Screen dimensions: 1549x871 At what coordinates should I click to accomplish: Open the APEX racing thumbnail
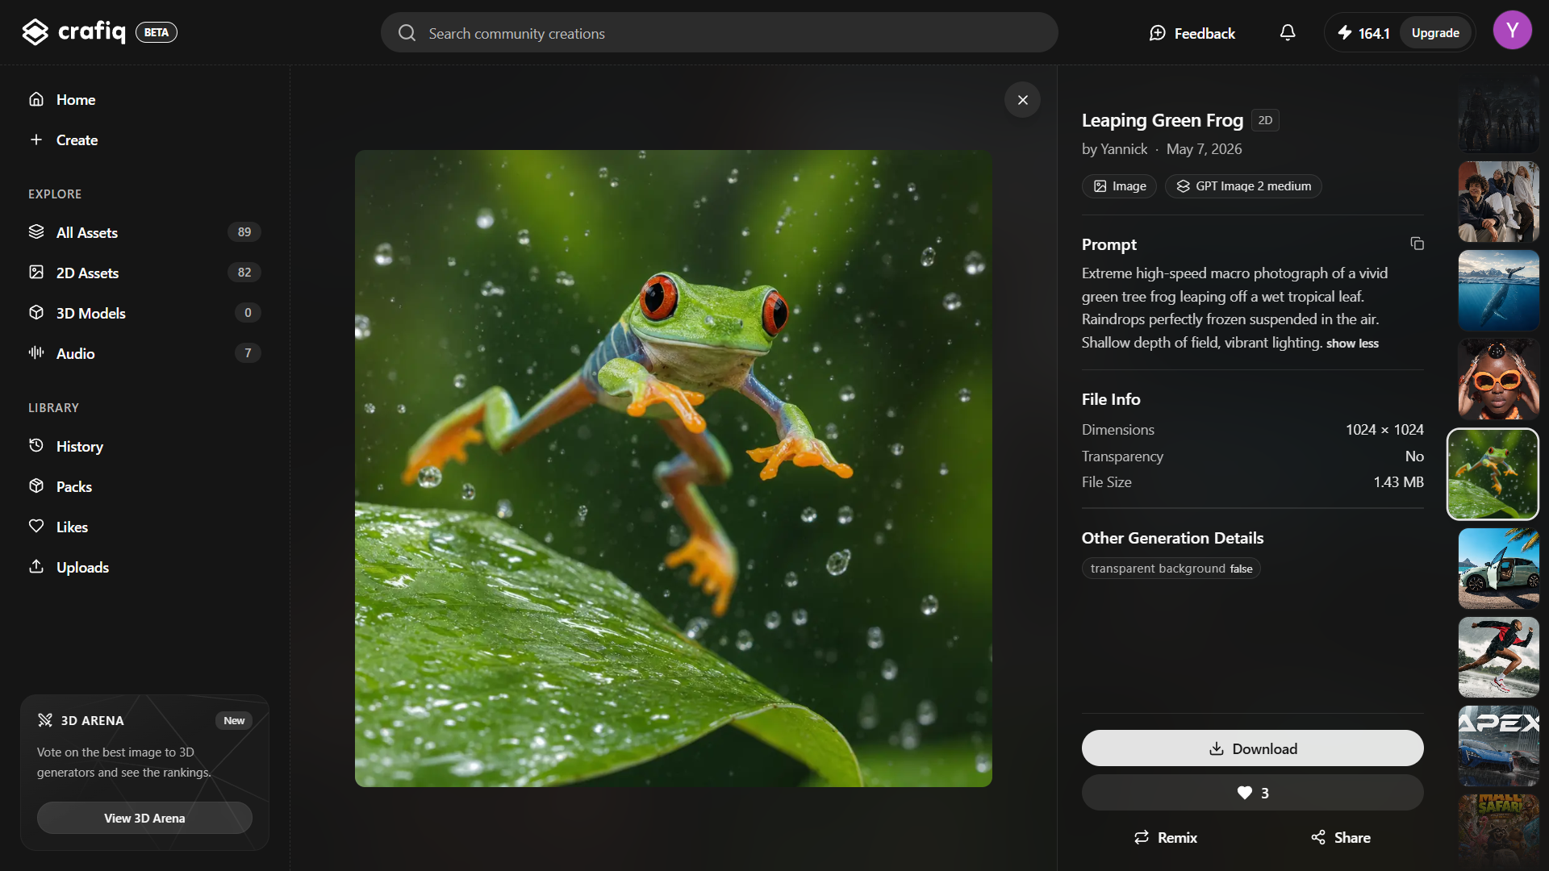[1499, 746]
